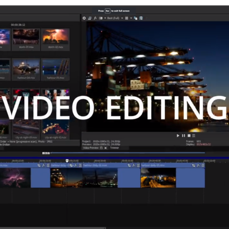Screen dimensions: 229x229
Task: Expand the Overlays dropdown arrow
Action: tap(131, 18)
